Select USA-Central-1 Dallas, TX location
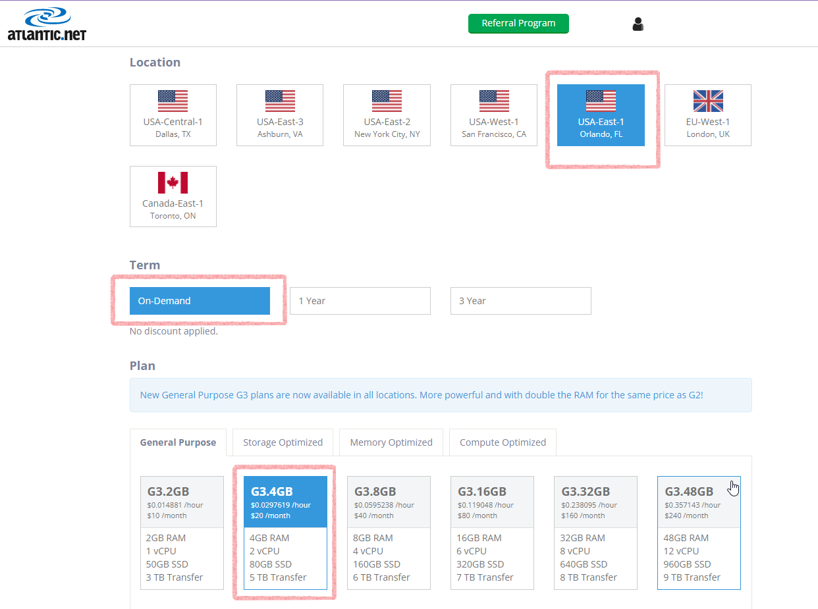This screenshot has width=818, height=609. [x=173, y=115]
